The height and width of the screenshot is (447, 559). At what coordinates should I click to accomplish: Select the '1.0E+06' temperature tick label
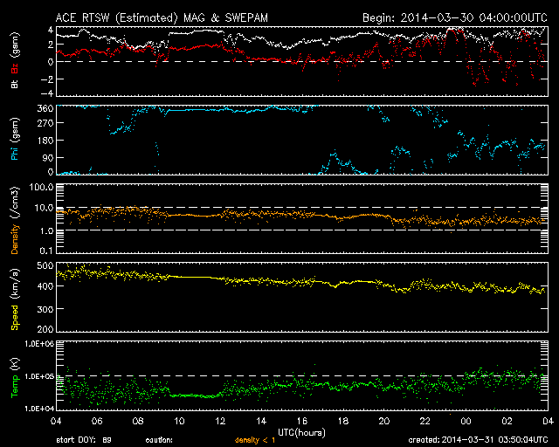click(39, 344)
